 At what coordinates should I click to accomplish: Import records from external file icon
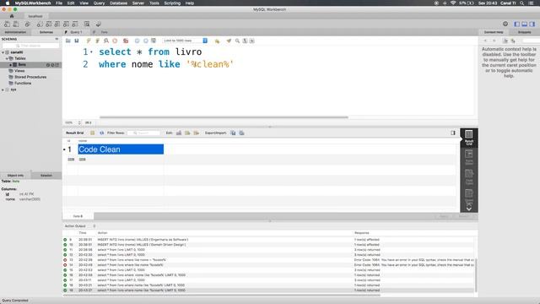(242, 133)
